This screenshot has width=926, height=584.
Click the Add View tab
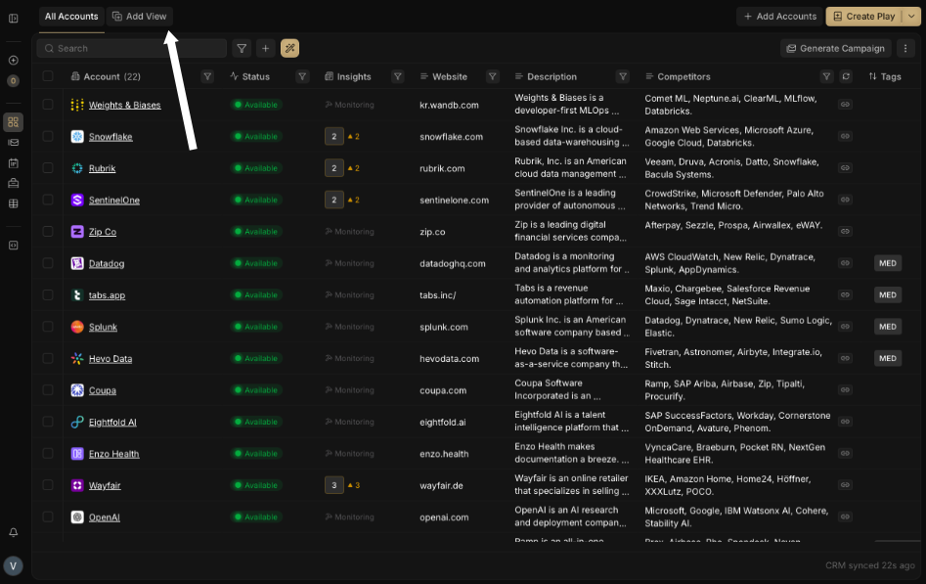[139, 17]
